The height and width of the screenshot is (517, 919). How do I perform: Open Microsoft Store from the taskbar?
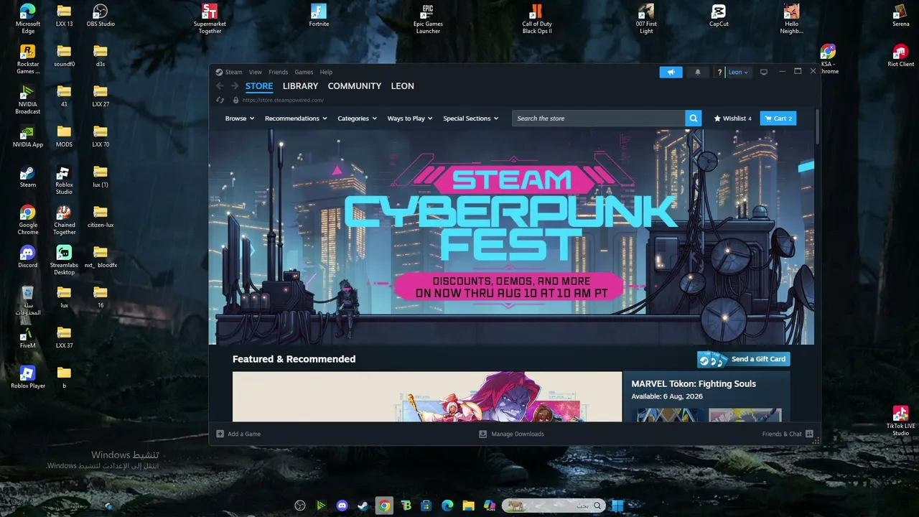click(426, 506)
